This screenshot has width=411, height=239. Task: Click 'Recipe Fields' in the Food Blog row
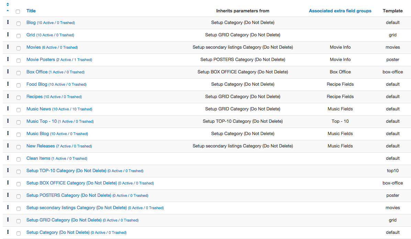(340, 84)
